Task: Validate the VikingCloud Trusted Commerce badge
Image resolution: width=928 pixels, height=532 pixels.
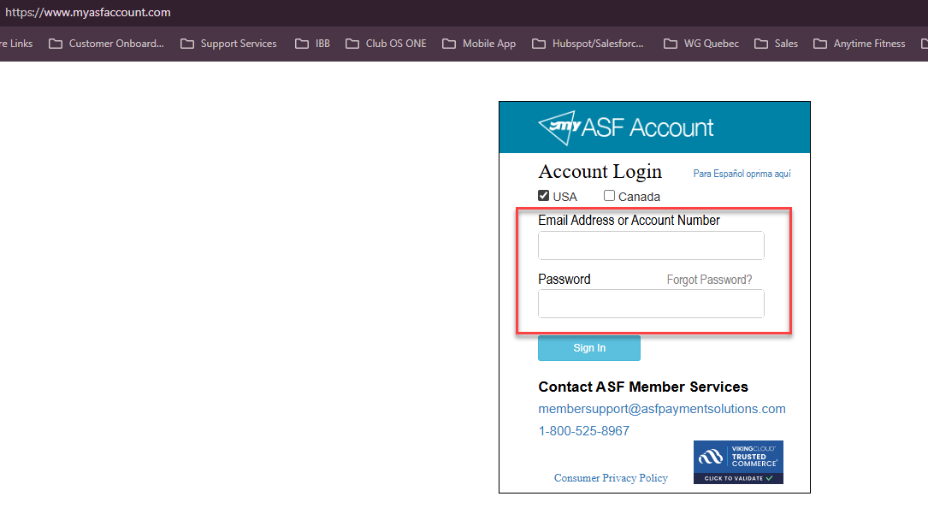Action: pos(738,462)
